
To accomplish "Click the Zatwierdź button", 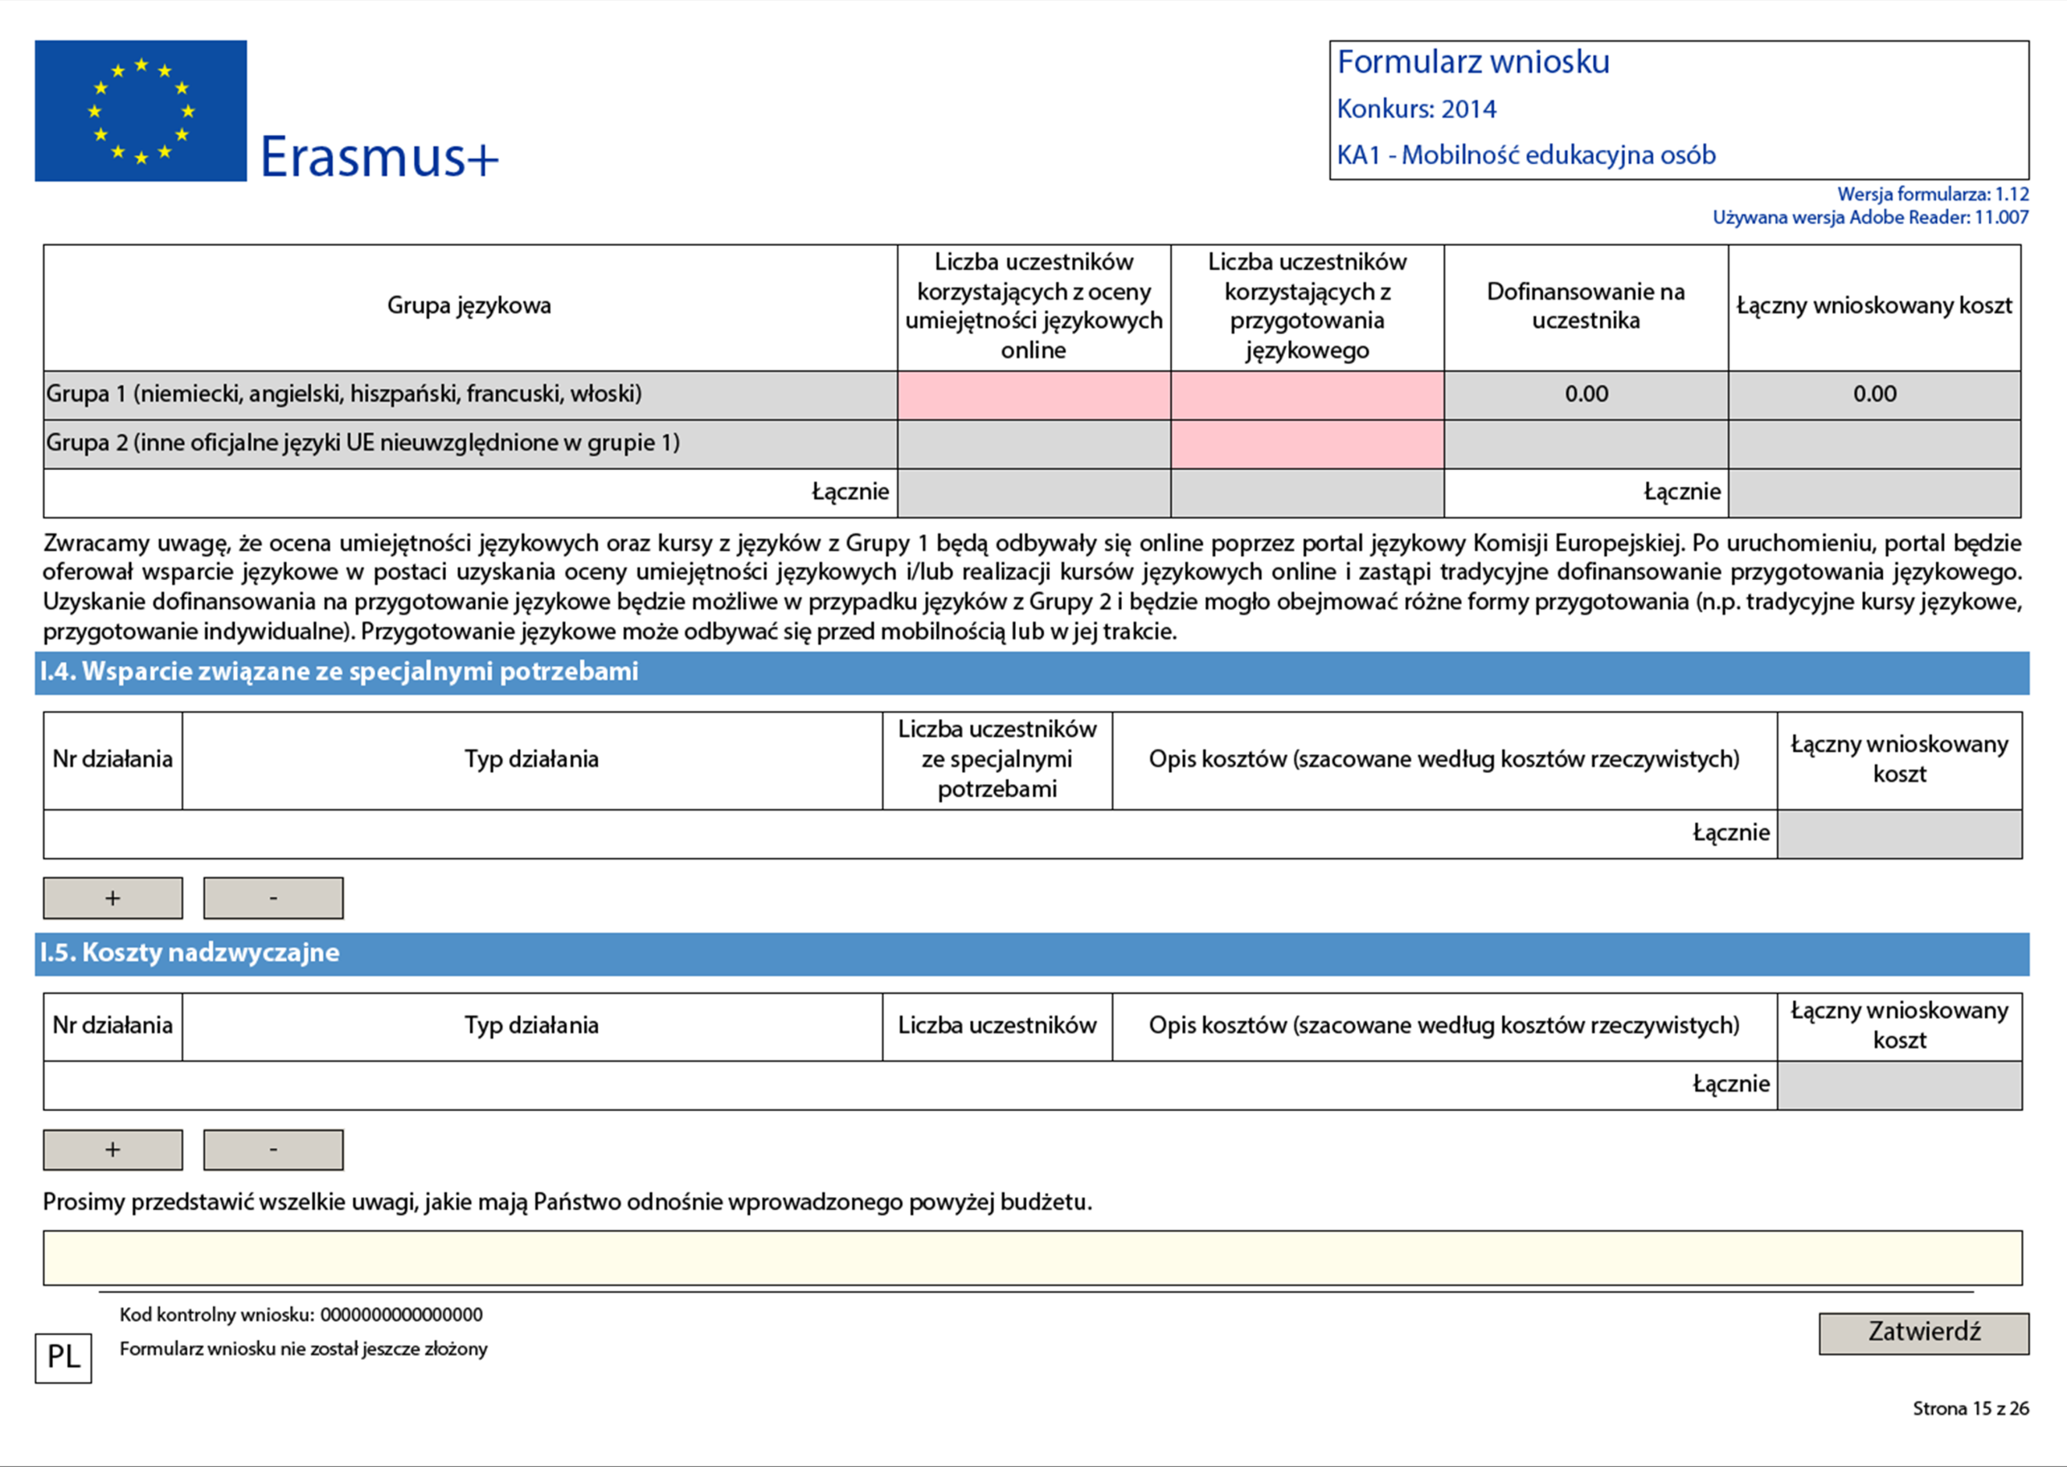I will (1923, 1334).
